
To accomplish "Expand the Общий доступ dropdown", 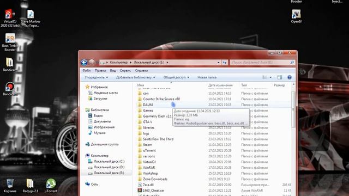I will point(176,77).
